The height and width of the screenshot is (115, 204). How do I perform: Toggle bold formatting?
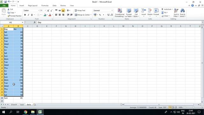(x=25, y=15)
